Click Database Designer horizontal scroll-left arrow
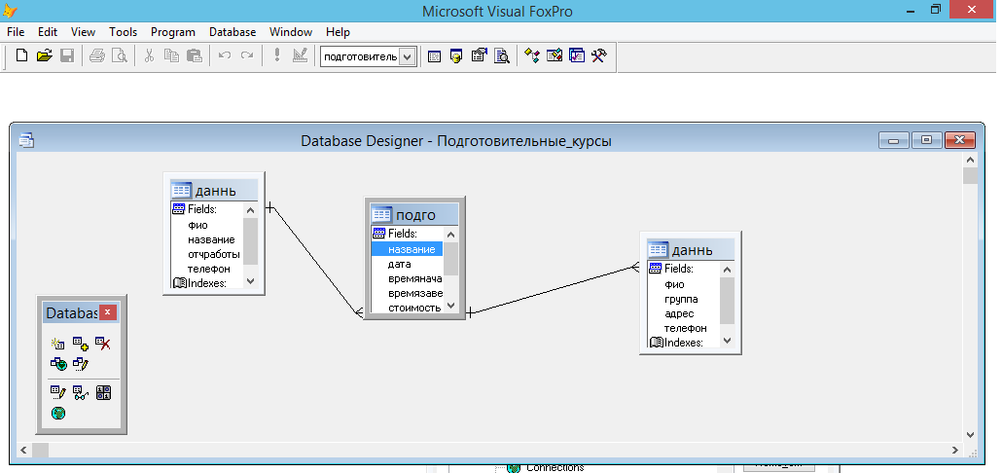This screenshot has width=1002, height=473. [23, 450]
